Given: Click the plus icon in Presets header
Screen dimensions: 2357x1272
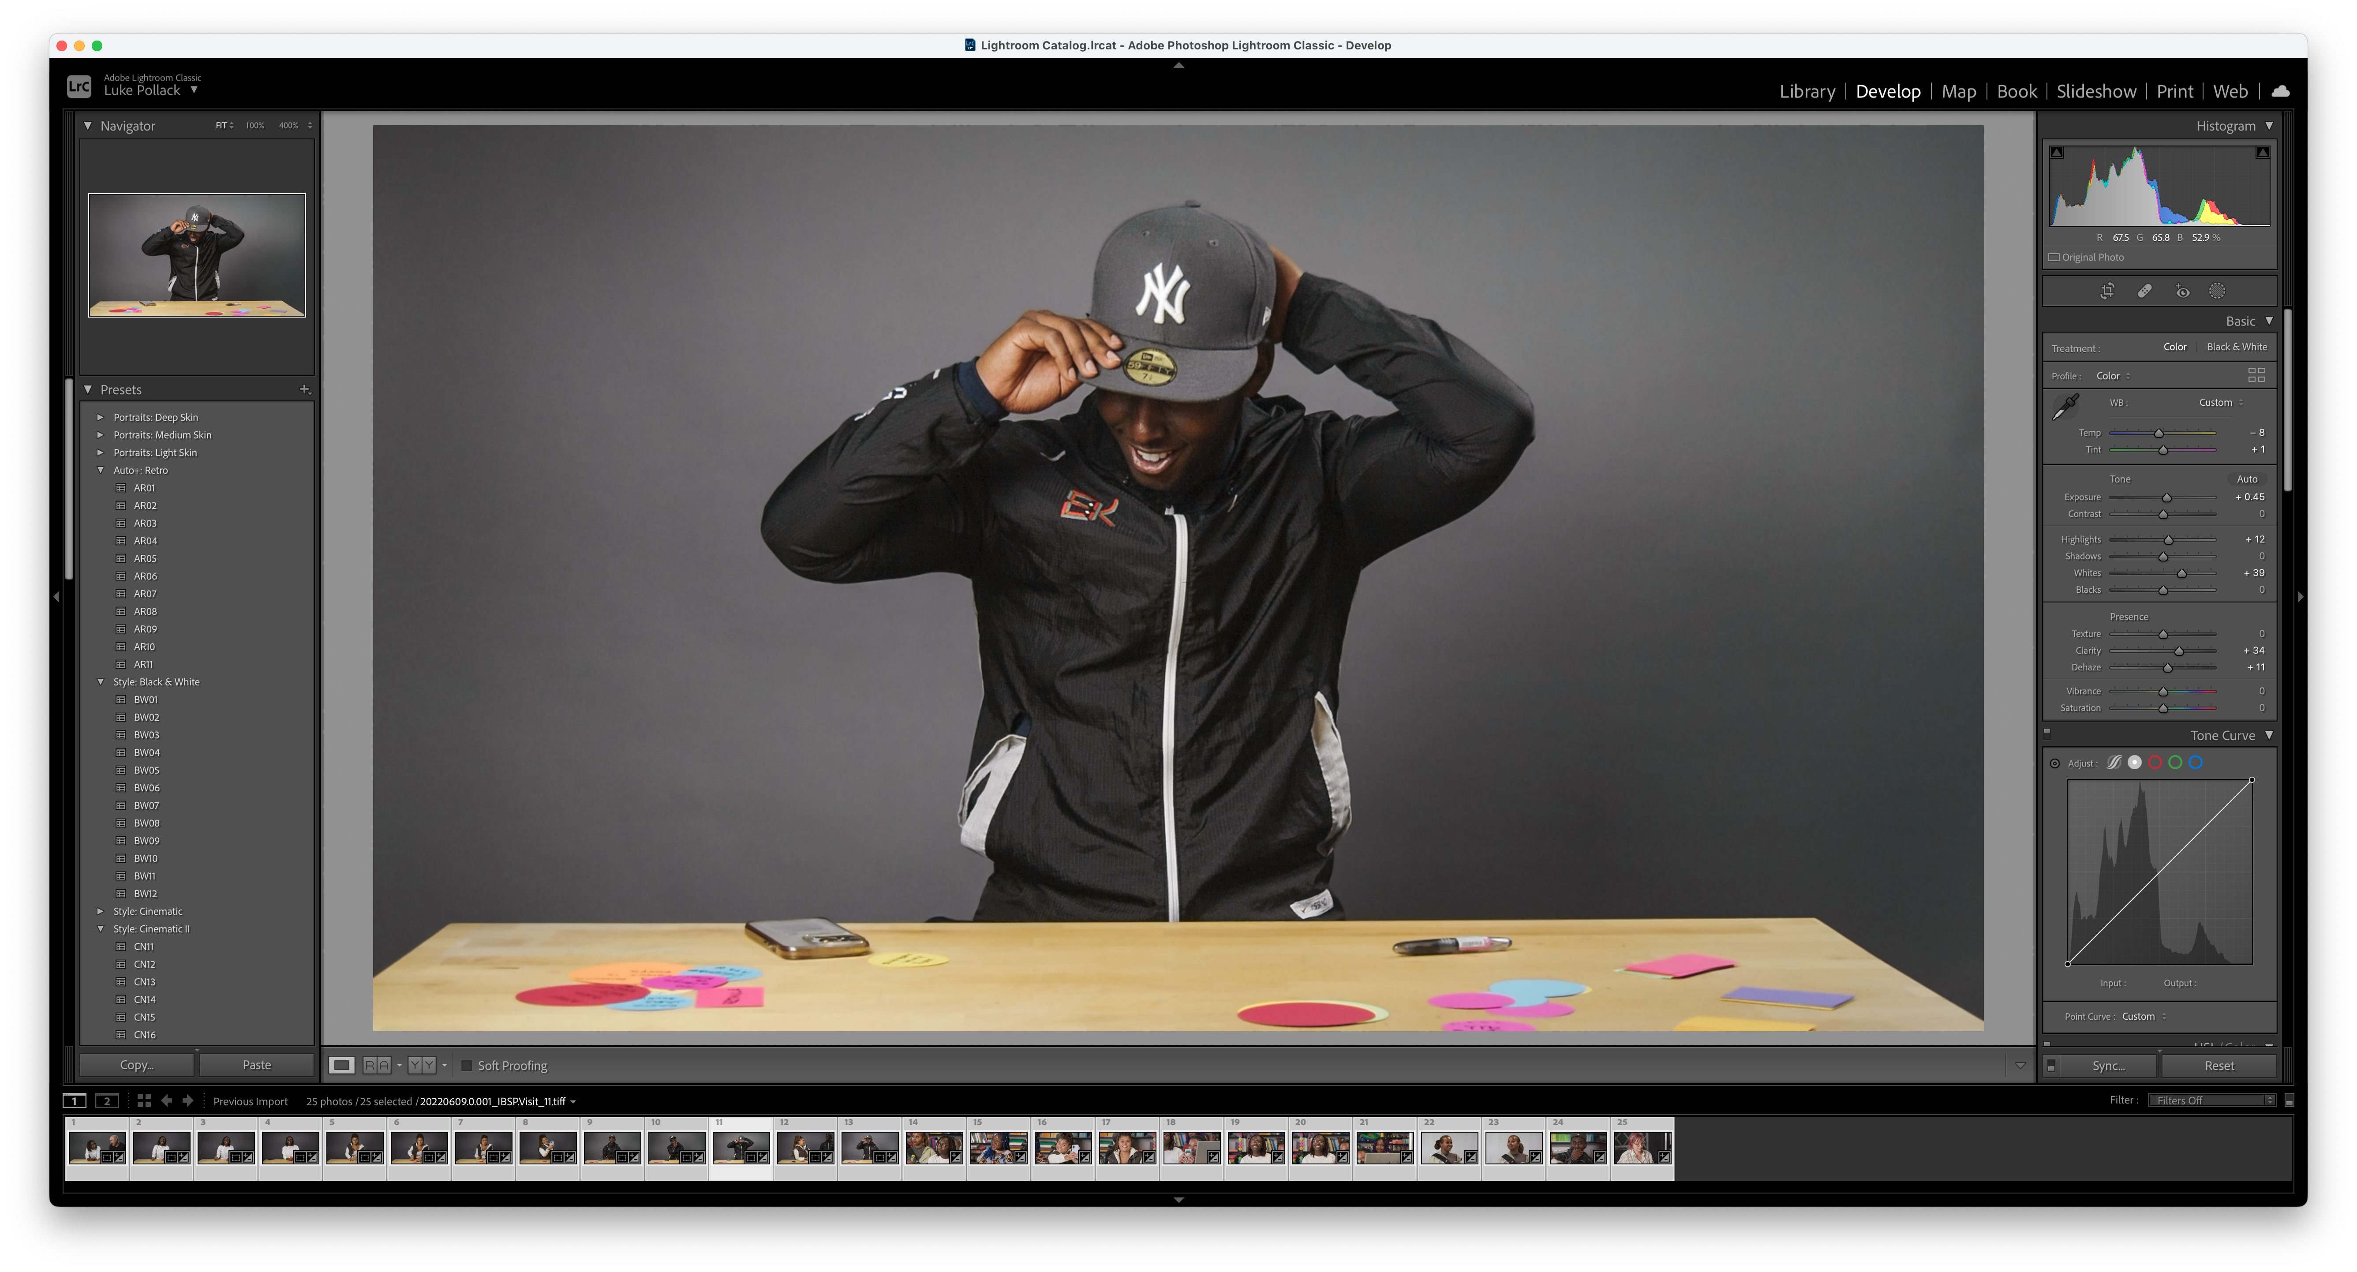Looking at the screenshot, I should coord(305,389).
